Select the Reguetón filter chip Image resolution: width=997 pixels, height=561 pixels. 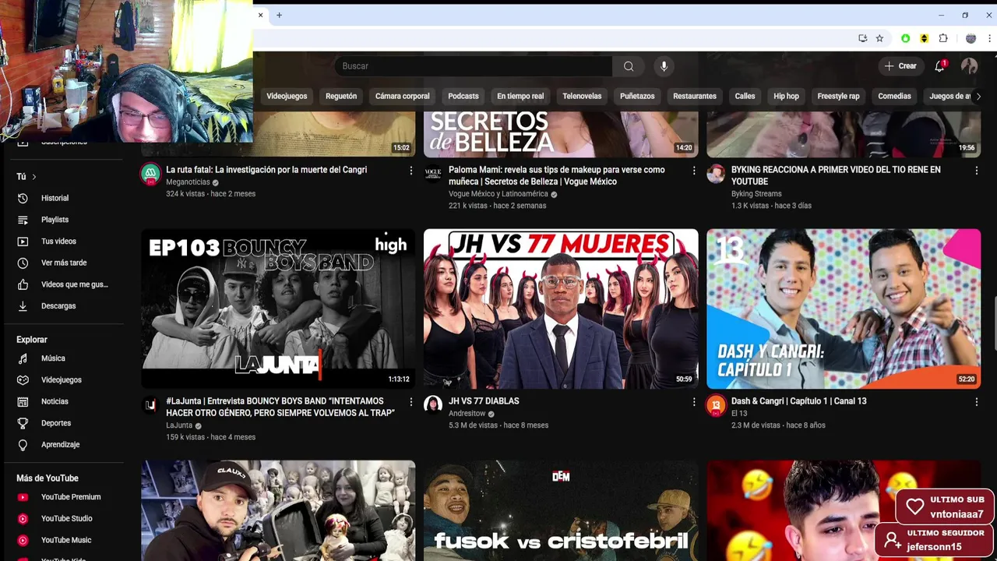point(341,96)
